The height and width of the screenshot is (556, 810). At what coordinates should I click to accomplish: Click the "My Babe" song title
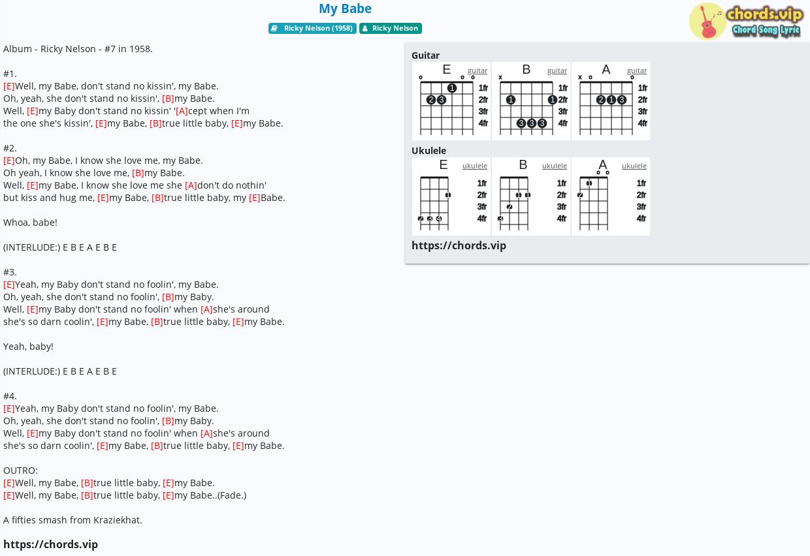click(x=345, y=8)
